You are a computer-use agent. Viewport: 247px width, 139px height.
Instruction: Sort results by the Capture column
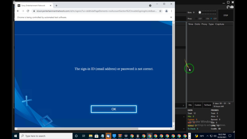coord(220,24)
